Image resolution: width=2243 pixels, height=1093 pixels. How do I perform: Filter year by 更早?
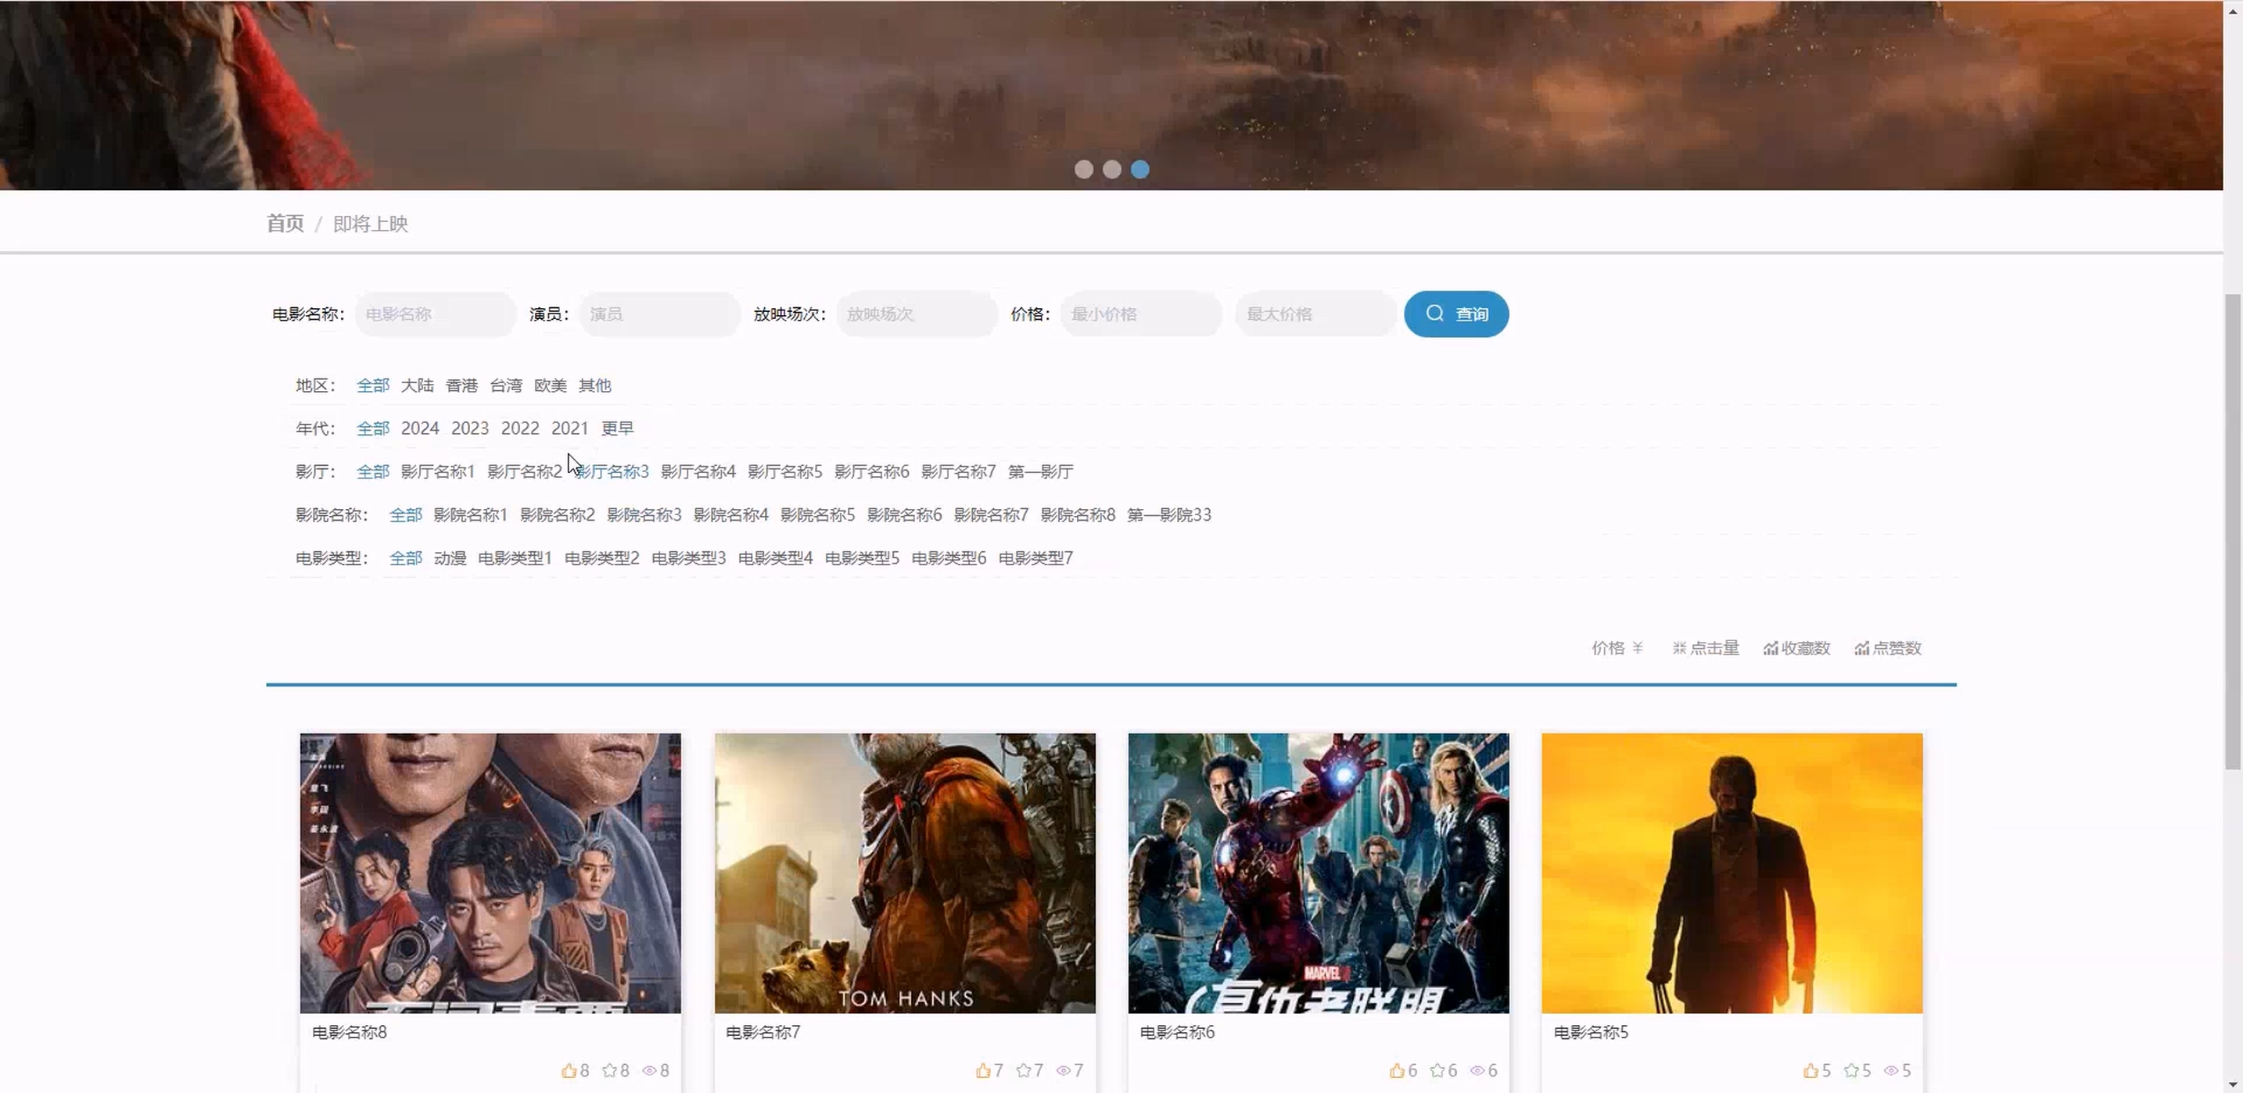pyautogui.click(x=617, y=428)
